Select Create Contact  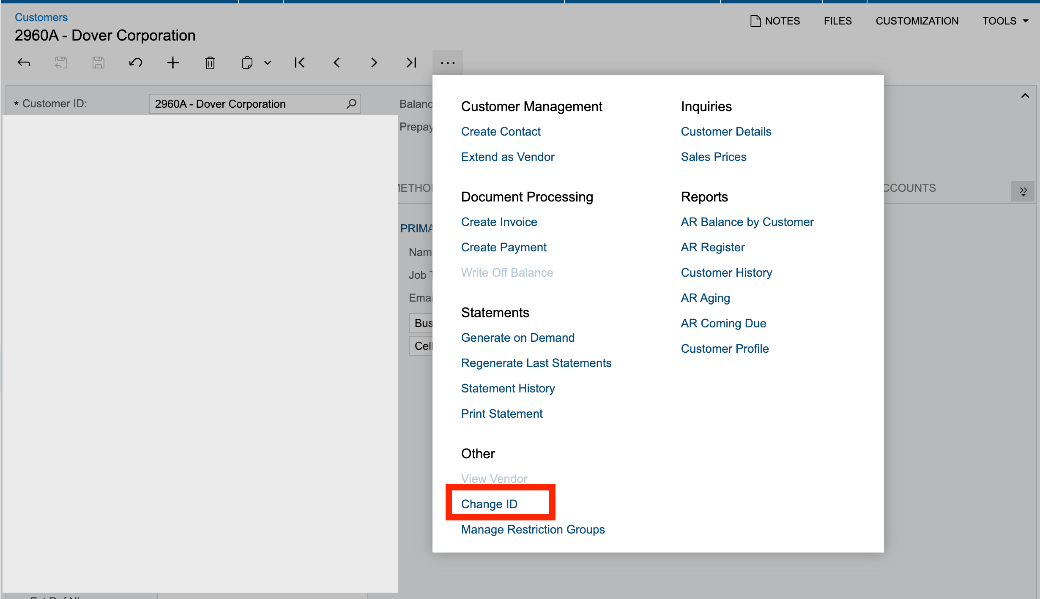pyautogui.click(x=501, y=131)
